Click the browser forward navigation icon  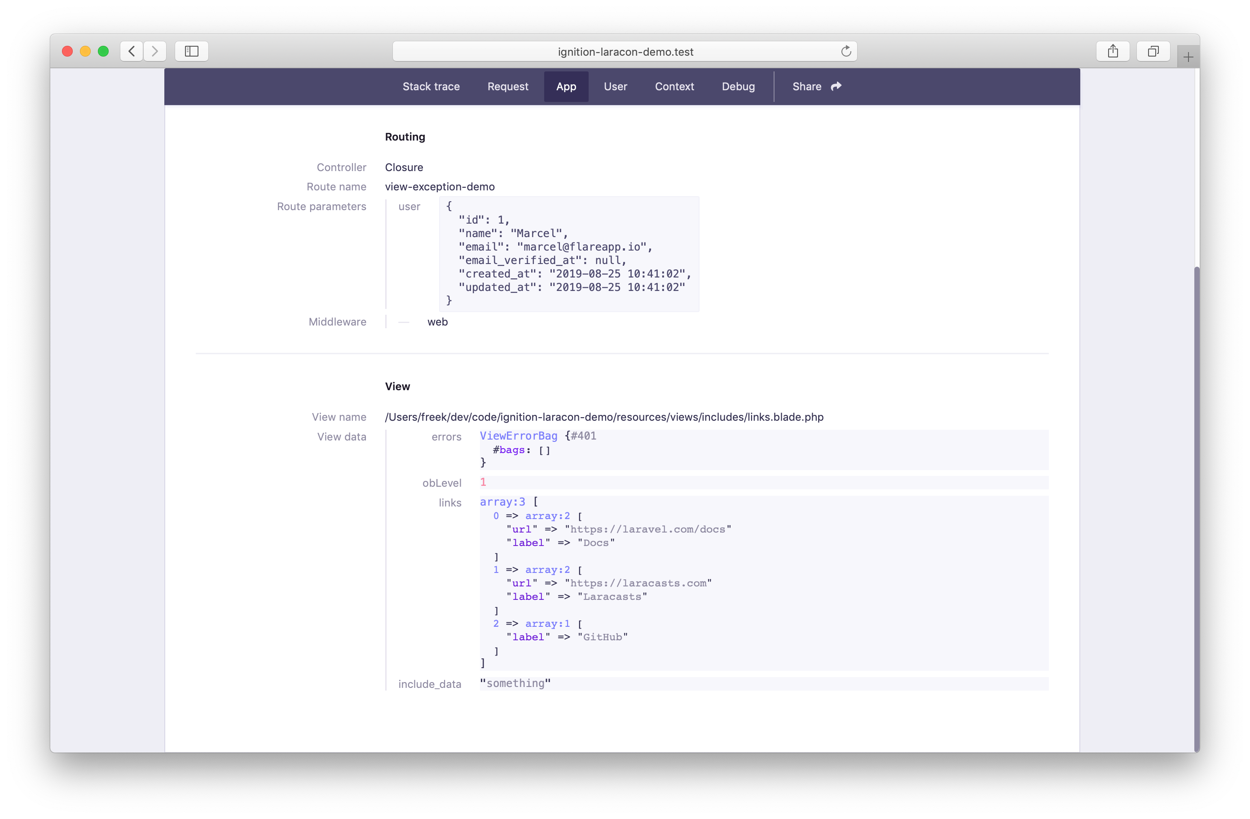154,50
